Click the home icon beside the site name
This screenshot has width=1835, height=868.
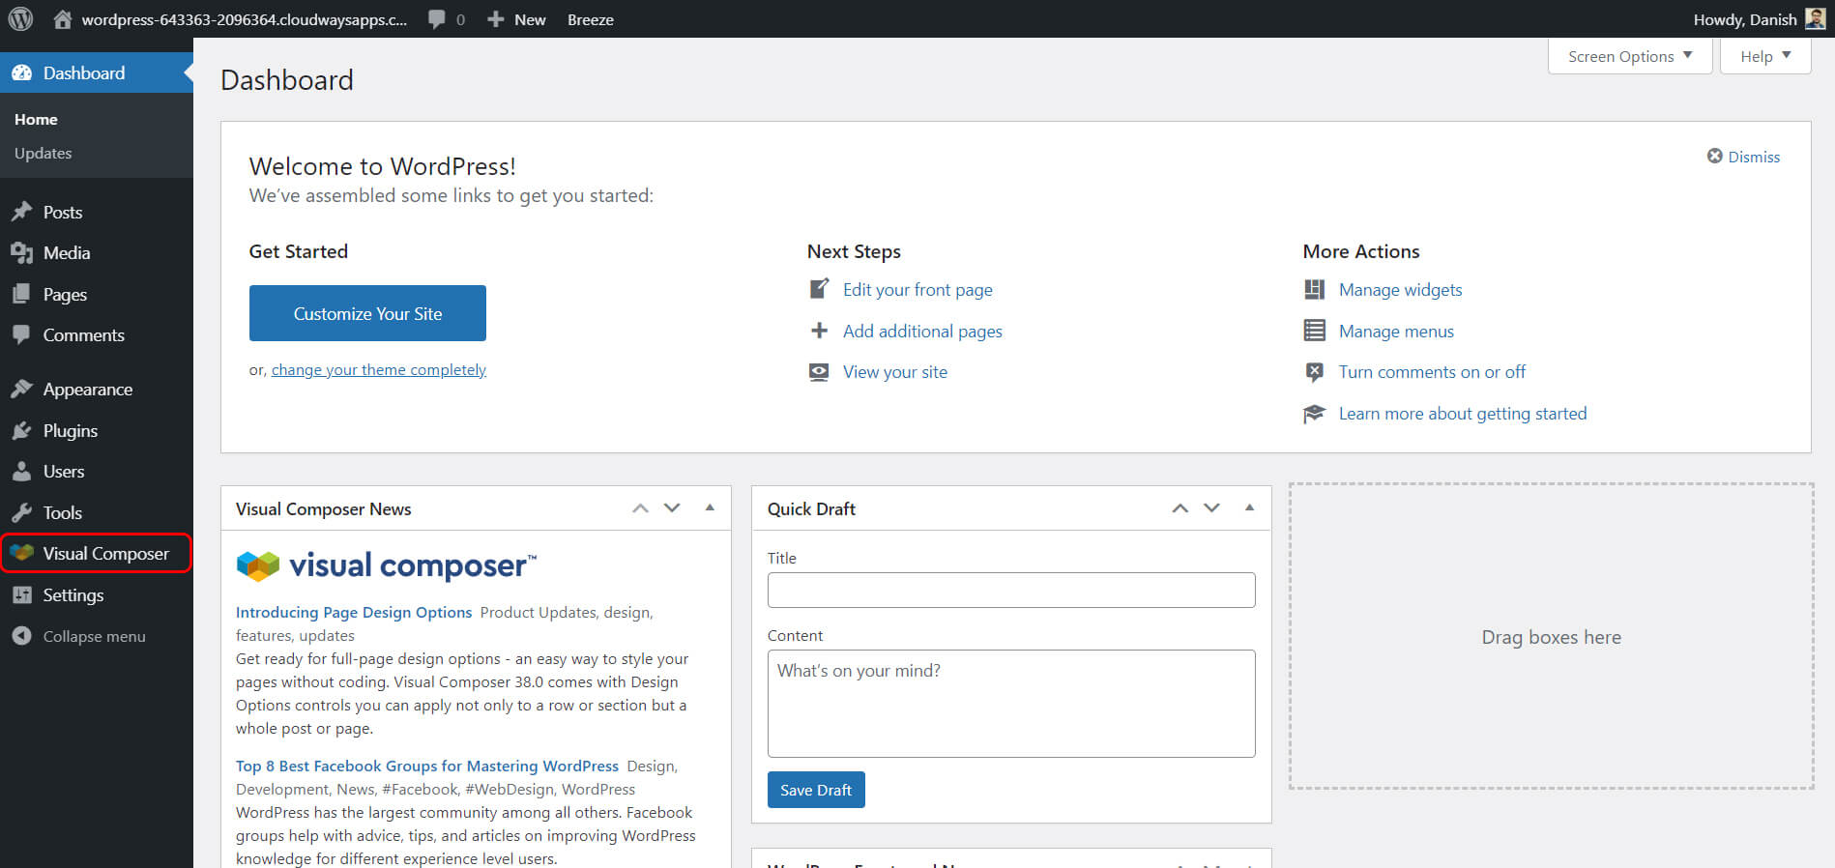[63, 18]
